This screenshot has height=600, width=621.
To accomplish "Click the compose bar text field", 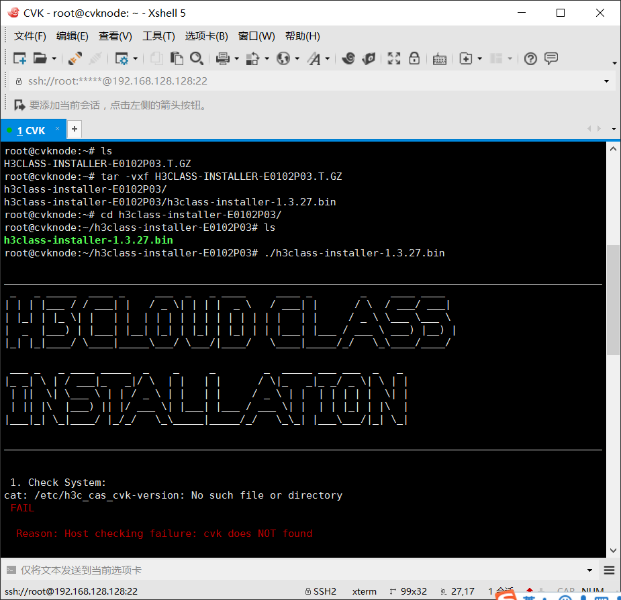I will click(301, 570).
